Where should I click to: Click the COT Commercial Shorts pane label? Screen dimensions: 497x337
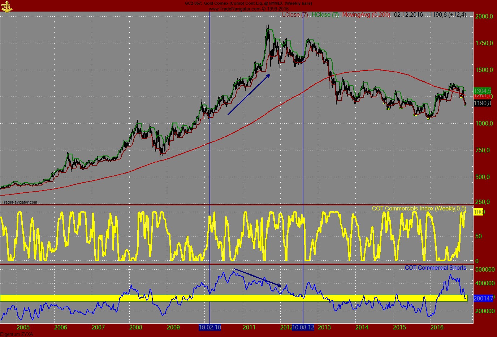436,268
